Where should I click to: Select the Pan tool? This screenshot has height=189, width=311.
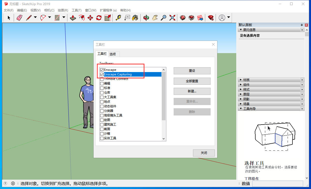pos(155,18)
